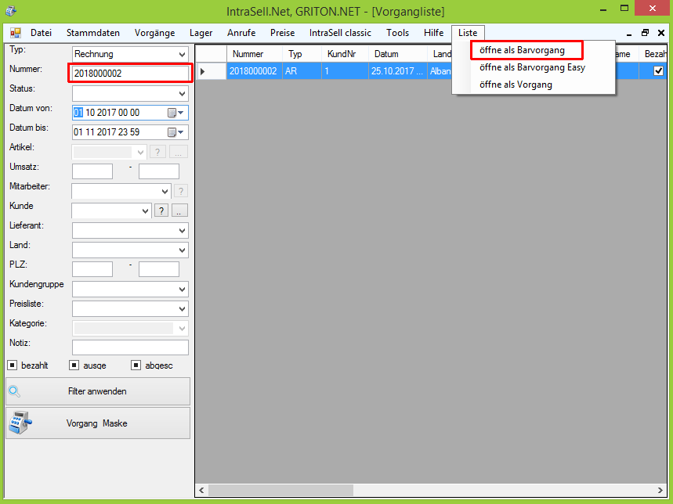Open the Datei menu

42,33
